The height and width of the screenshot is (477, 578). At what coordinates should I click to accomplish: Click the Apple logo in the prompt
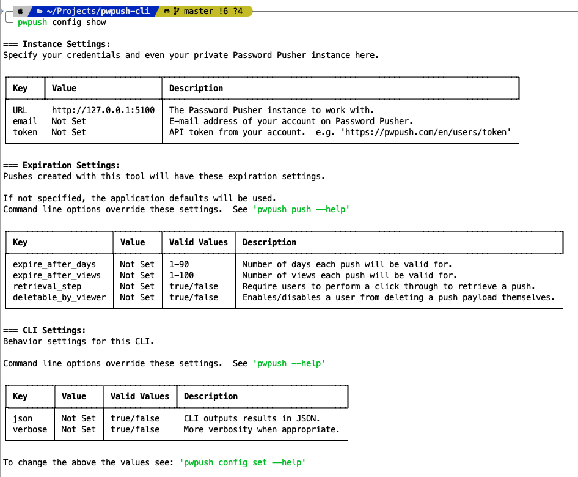point(20,11)
